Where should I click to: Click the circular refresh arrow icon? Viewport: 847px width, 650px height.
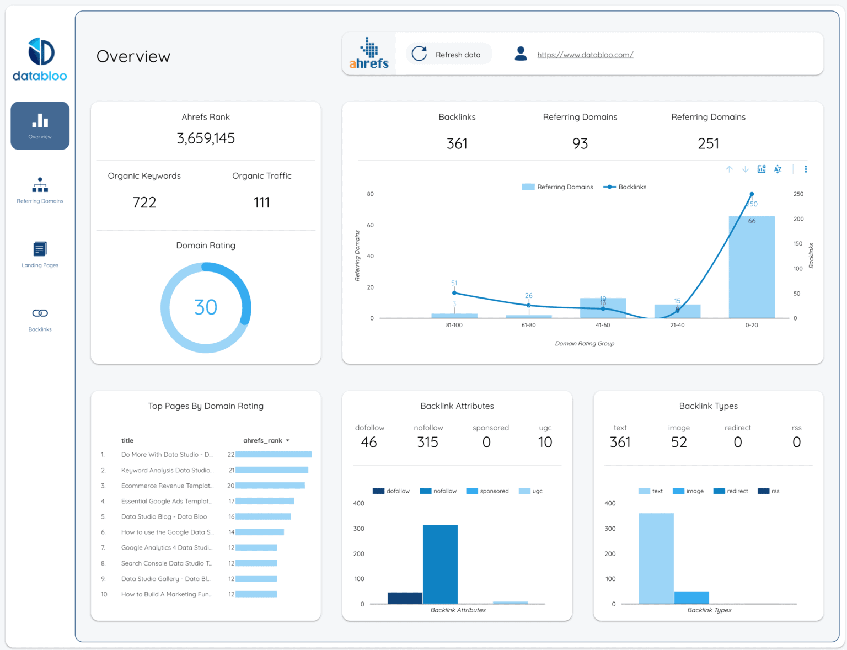(419, 54)
